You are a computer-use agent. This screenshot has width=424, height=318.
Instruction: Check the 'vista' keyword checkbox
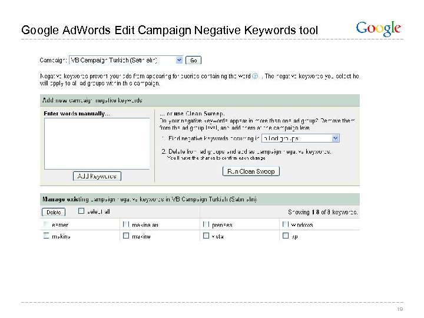206,236
